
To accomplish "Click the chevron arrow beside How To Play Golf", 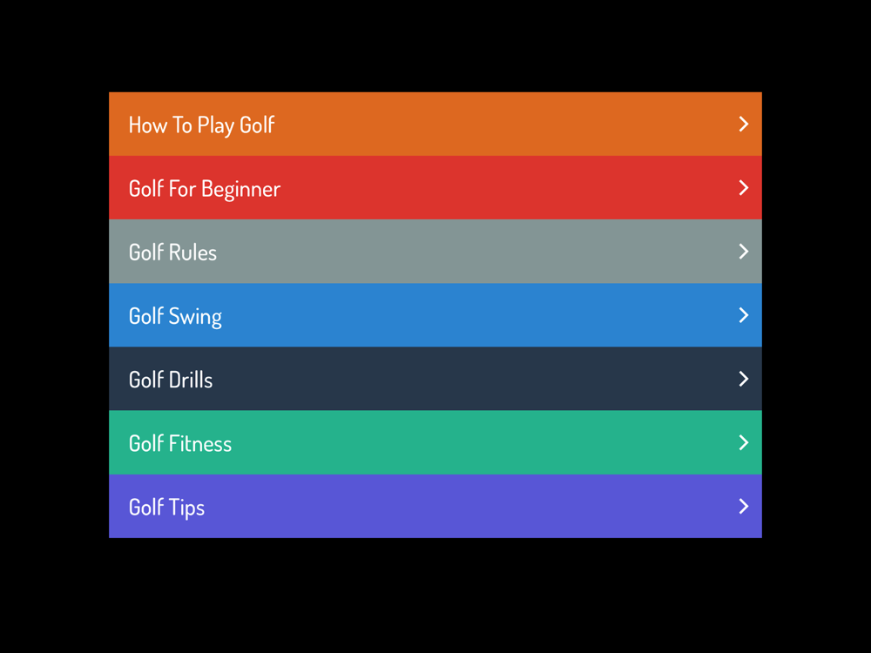I will click(x=743, y=125).
